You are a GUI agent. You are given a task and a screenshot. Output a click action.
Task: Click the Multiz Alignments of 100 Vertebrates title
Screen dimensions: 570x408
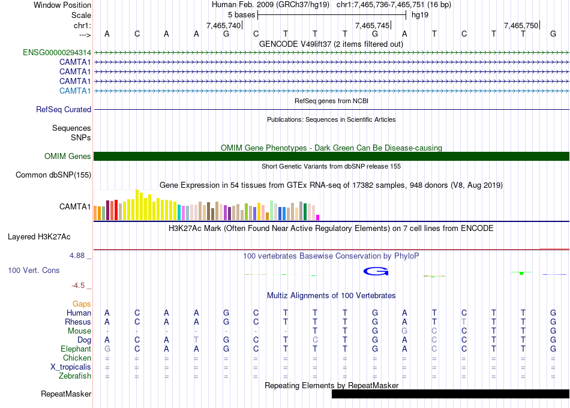[x=331, y=296]
